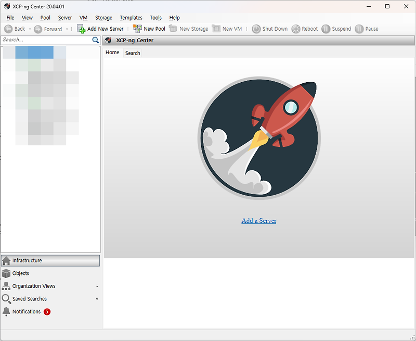Image resolution: width=416 pixels, height=341 pixels.
Task: Click the Shut Down power button
Action: [269, 29]
